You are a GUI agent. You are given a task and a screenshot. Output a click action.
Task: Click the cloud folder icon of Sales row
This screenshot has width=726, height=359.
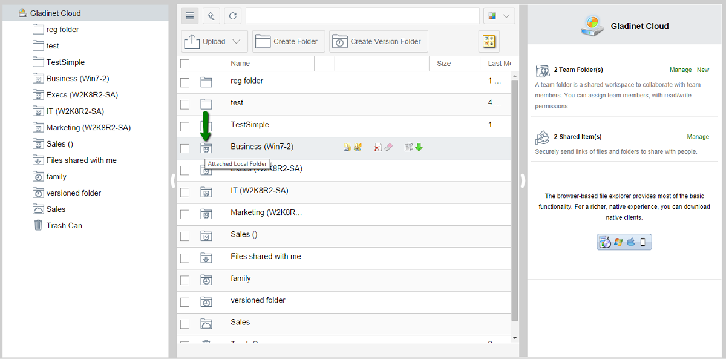pyautogui.click(x=206, y=323)
